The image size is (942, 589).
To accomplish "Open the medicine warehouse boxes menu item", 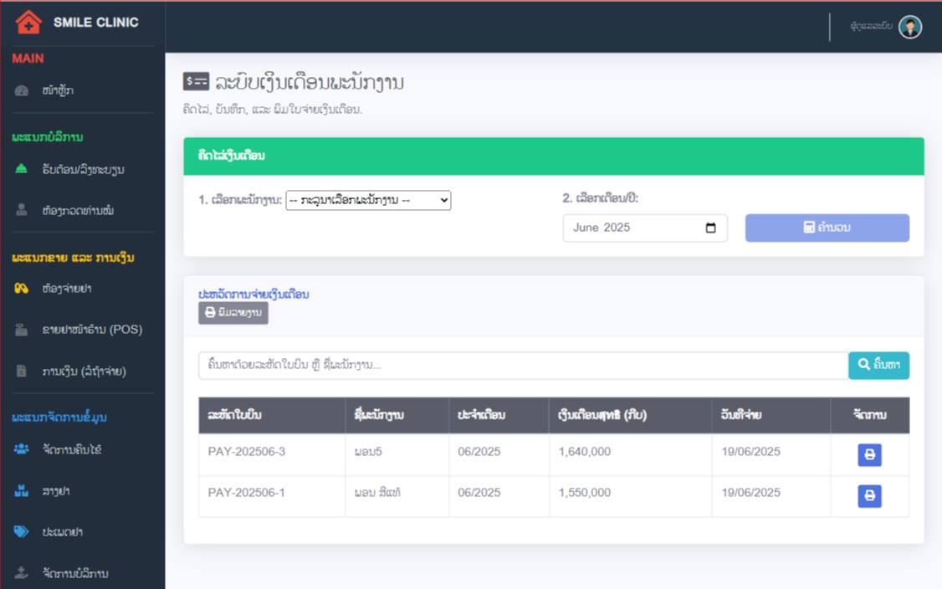I will click(x=55, y=491).
